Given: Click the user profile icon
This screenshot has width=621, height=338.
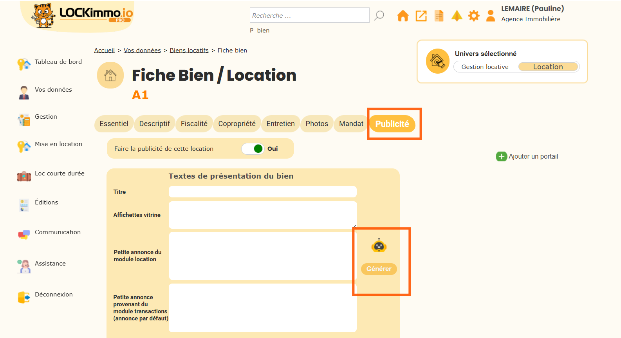Looking at the screenshot, I should click(490, 16).
